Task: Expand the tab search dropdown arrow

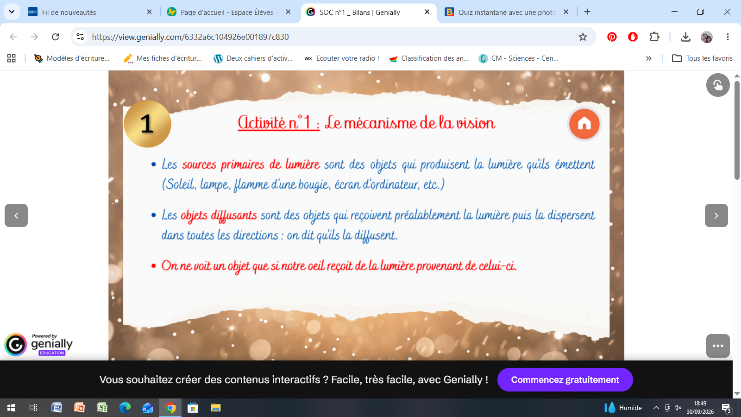Action: pyautogui.click(x=12, y=12)
